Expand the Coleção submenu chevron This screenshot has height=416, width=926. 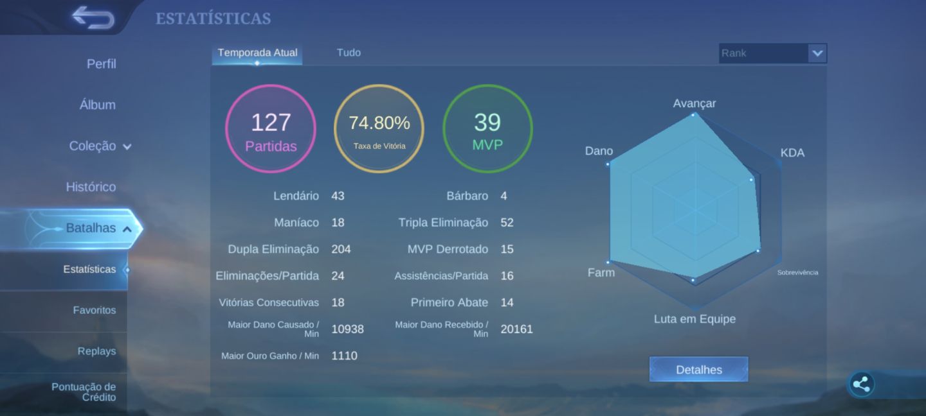pos(127,146)
